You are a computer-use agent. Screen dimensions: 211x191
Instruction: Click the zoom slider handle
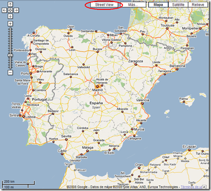[10, 55]
